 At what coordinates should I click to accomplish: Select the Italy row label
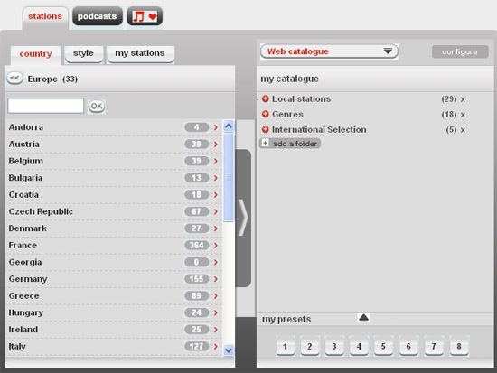(x=17, y=347)
